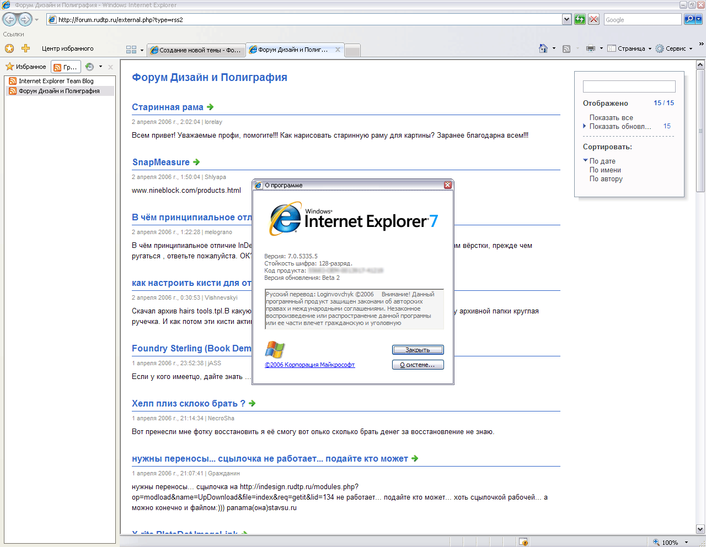Click the RSS feeds toolbar icon

click(566, 48)
